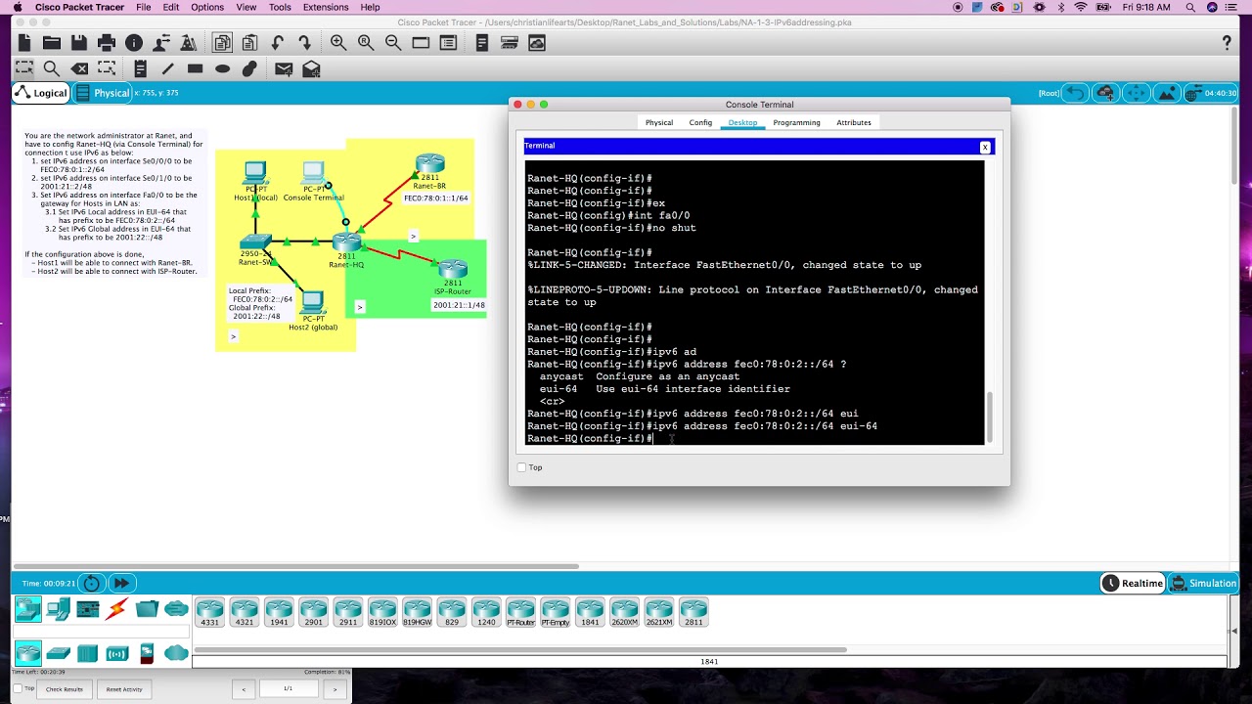
Task: Open the Options menu
Action: 207,7
